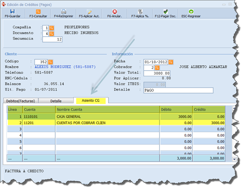The width and height of the screenshot is (245, 191).
Task: Click the Secuencia input field
Action: 52,39
